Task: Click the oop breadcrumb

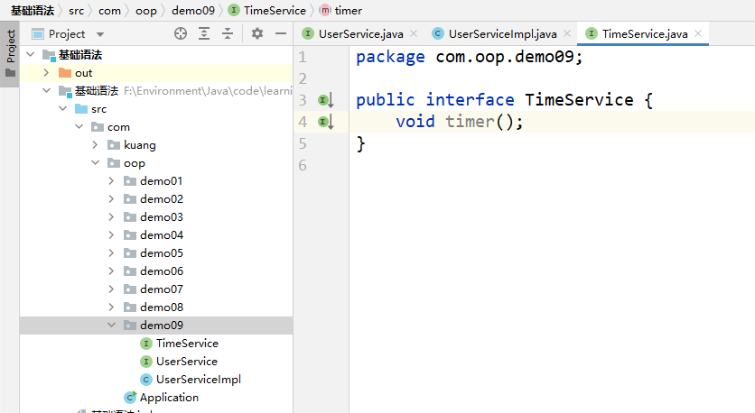Action: 146,11
